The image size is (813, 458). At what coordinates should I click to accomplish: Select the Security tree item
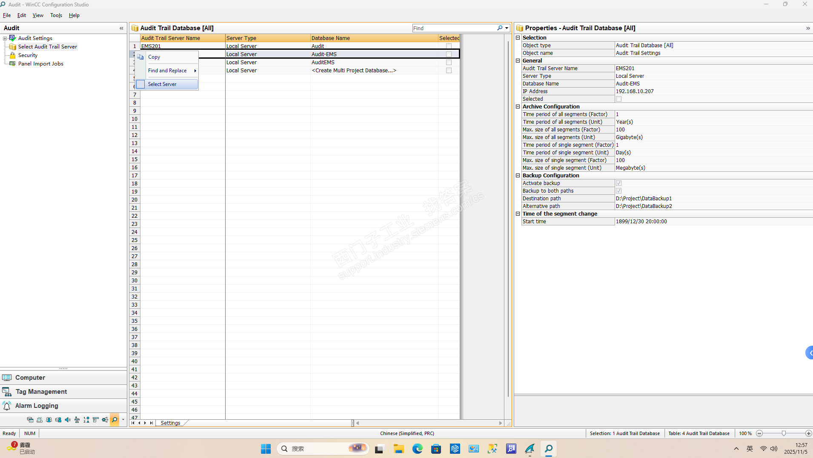(x=28, y=55)
